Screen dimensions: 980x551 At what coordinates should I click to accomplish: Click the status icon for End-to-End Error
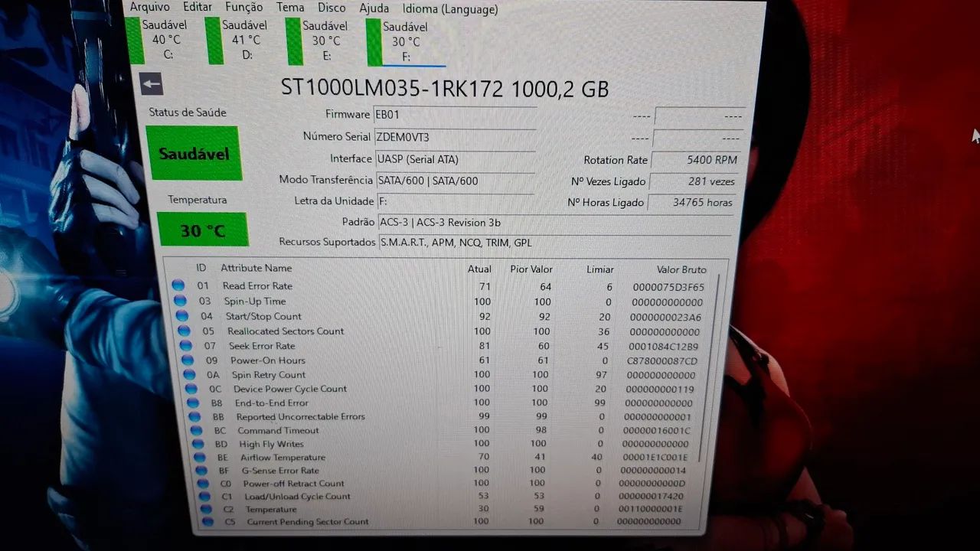(194, 403)
